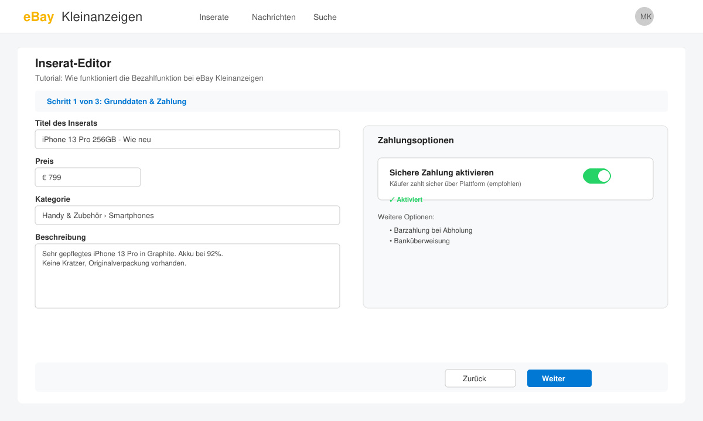Open the Kategorie selection field
Image resolution: width=703 pixels, height=421 pixels.
tap(187, 215)
